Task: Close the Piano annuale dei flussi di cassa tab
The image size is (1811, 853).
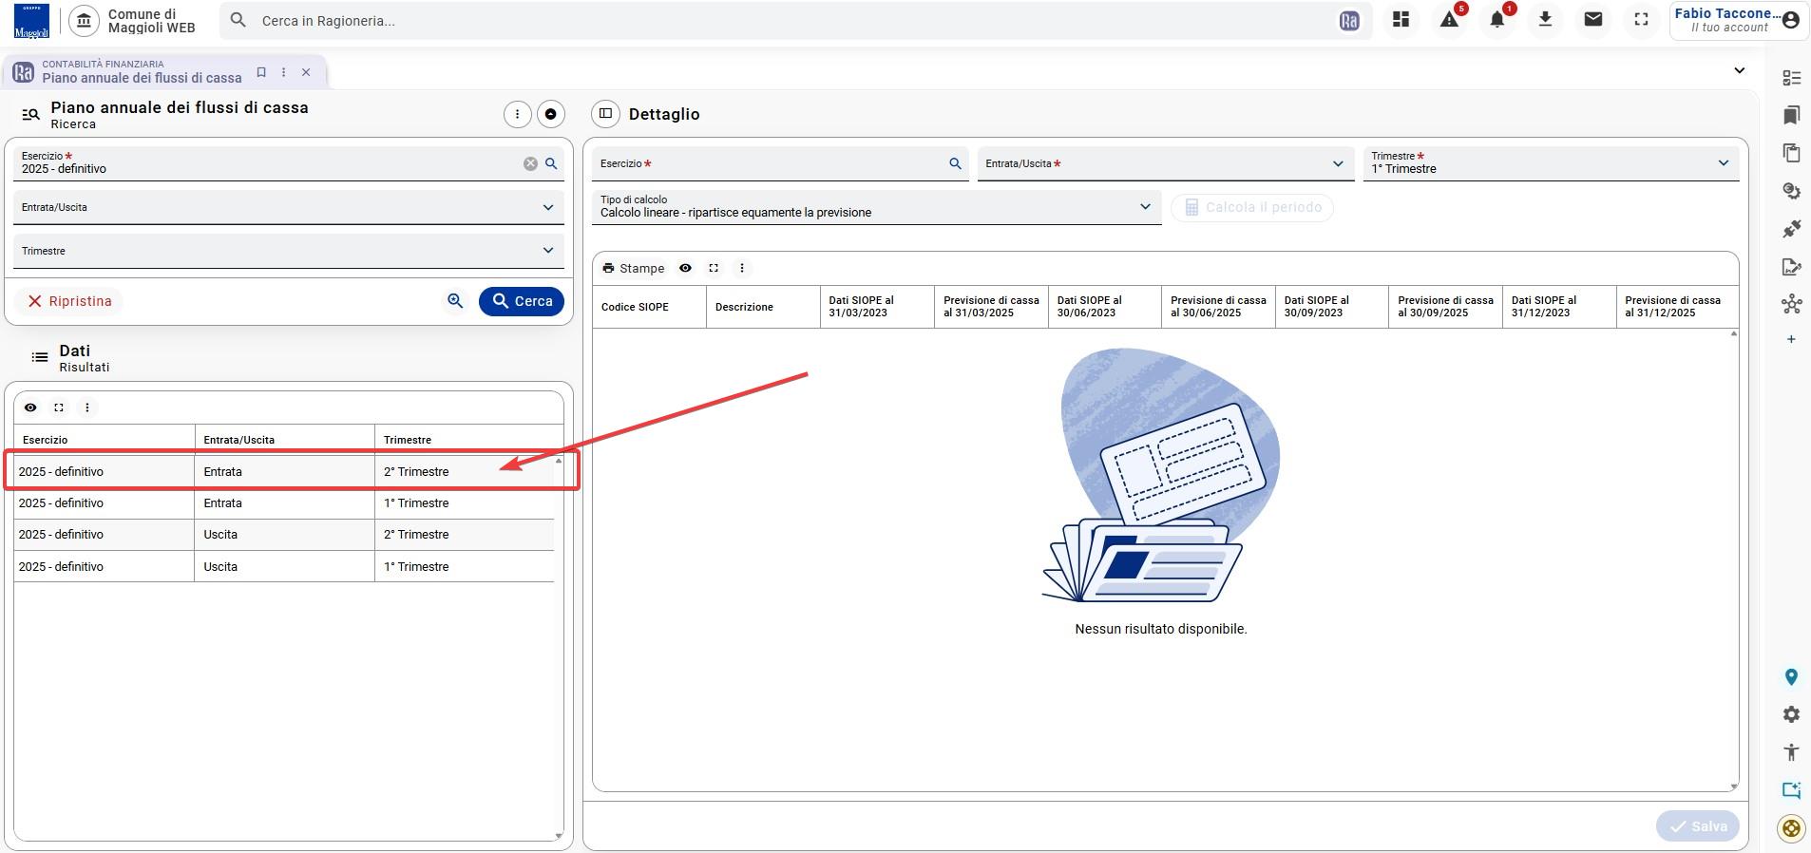Action: [x=306, y=72]
